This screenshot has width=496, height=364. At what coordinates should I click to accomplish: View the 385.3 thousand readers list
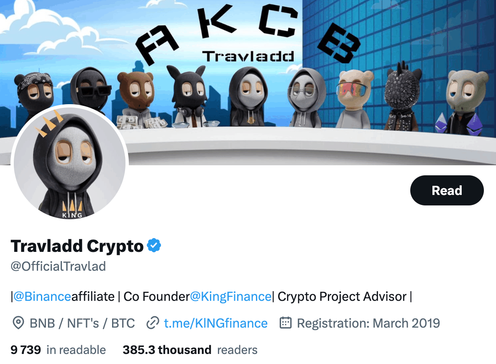pyautogui.click(x=190, y=350)
